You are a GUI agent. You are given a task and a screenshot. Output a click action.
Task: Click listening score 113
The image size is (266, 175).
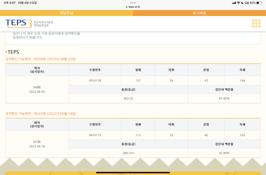(138, 135)
